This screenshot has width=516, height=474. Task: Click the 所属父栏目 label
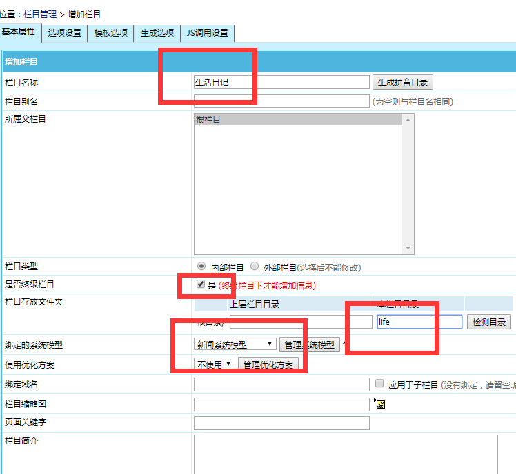click(x=25, y=119)
